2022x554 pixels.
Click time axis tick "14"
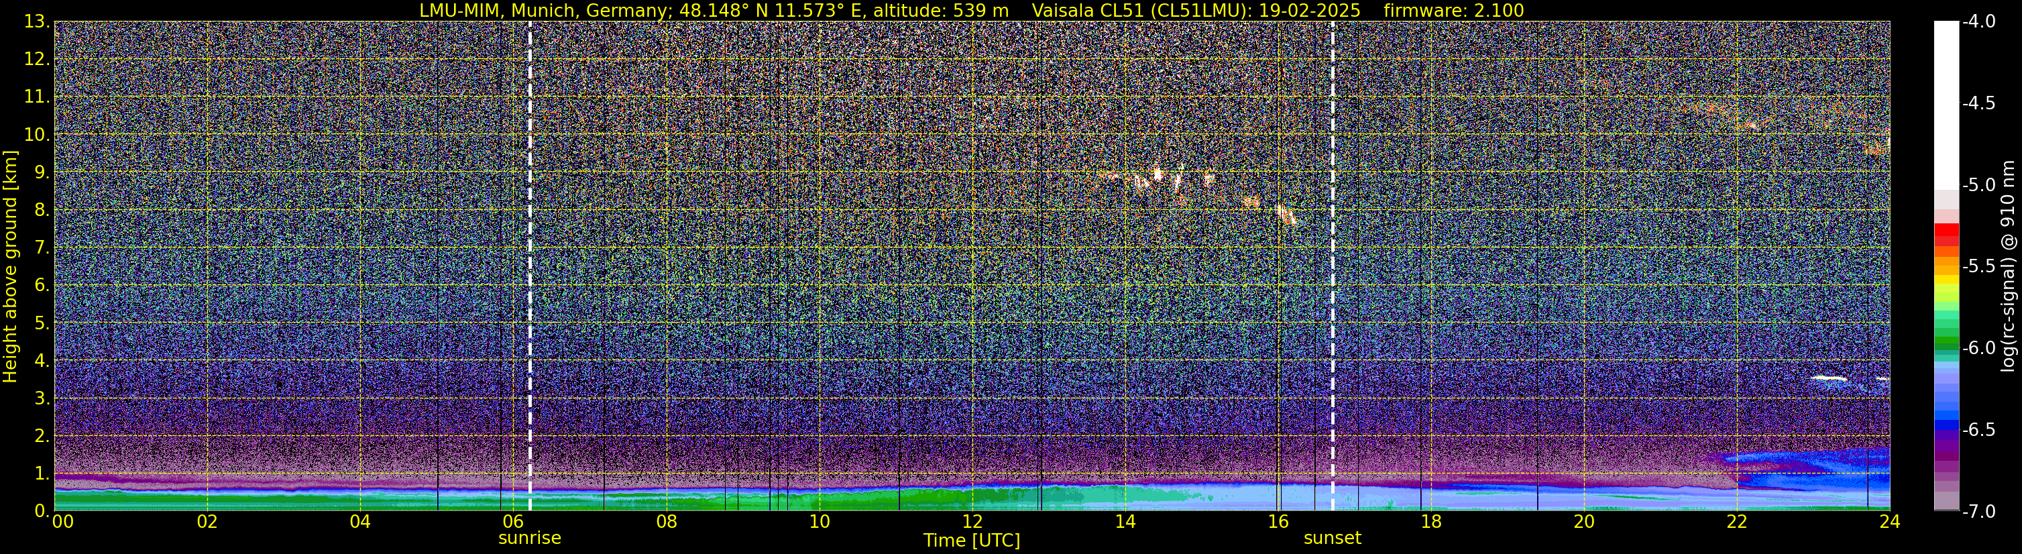click(1125, 522)
